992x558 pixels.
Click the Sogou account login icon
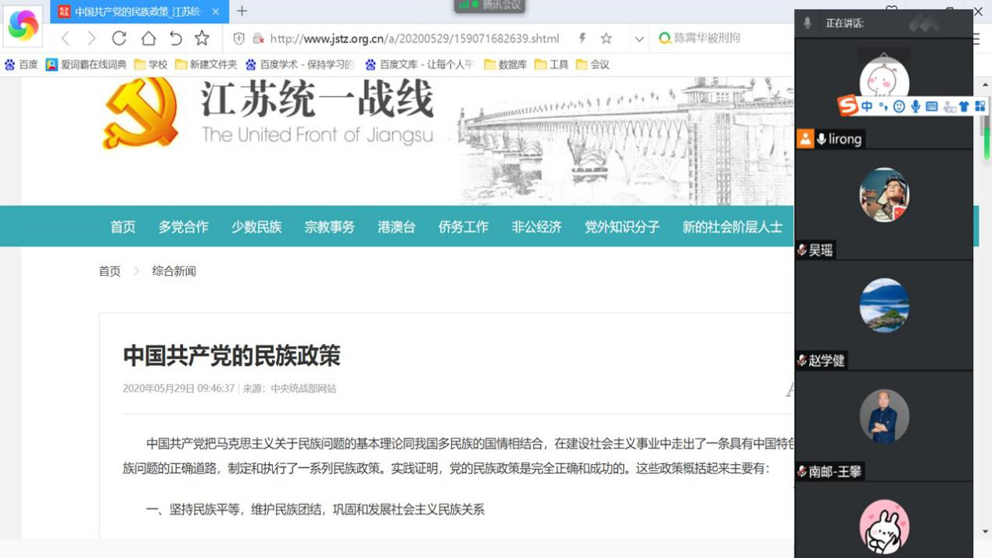pyautogui.click(x=950, y=106)
